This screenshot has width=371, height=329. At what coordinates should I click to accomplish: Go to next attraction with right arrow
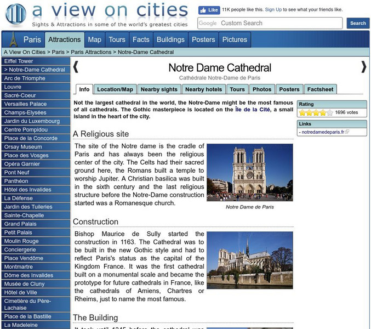(x=363, y=67)
